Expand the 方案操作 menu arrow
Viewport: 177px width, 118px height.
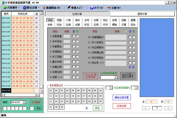[x=19, y=8]
